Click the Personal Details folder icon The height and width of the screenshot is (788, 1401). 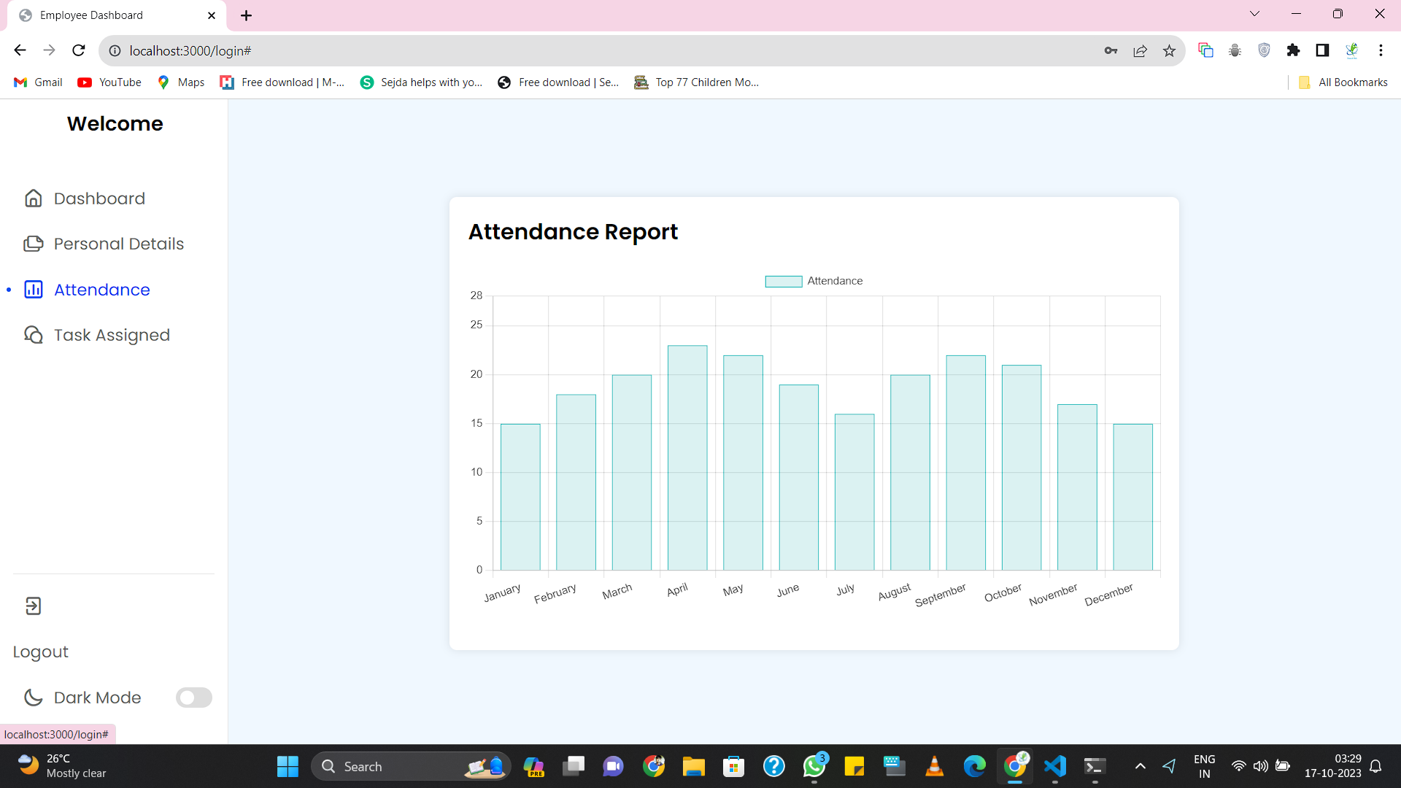pos(34,244)
